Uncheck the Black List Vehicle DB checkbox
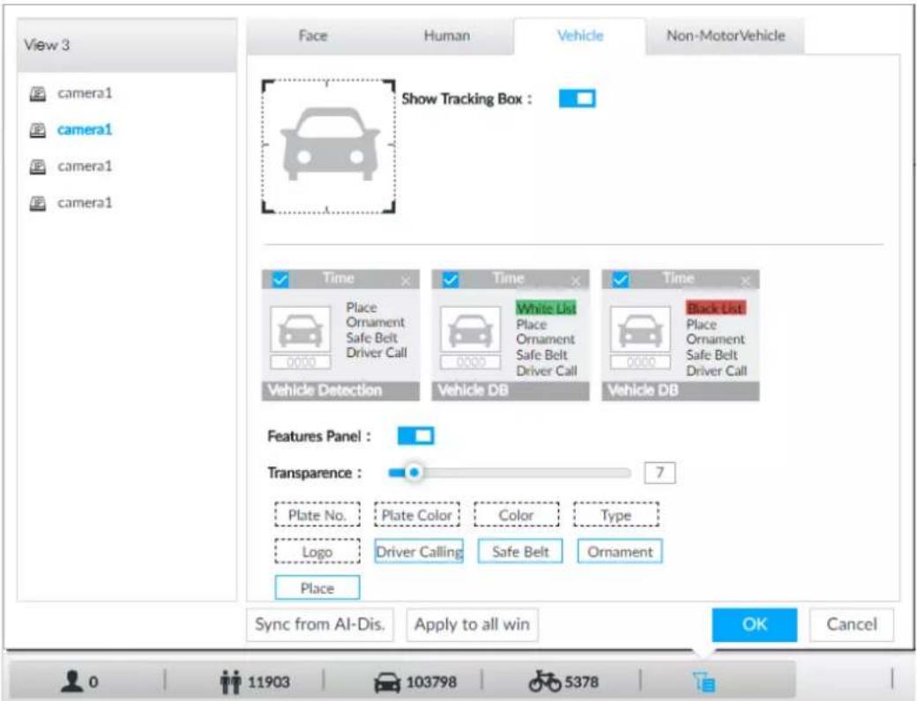The image size is (917, 701). 621,280
